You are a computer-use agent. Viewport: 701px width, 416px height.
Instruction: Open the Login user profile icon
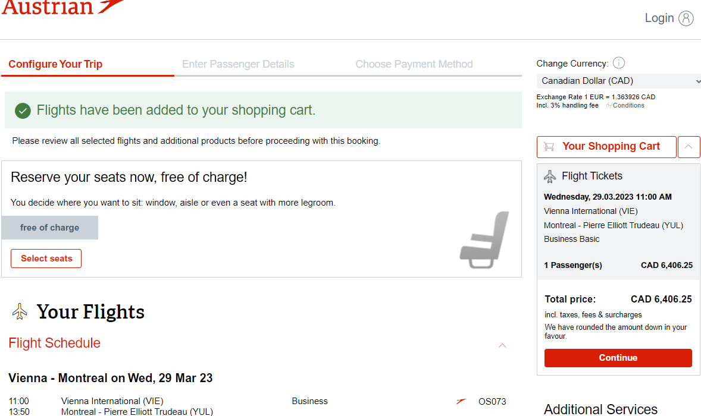[686, 18]
